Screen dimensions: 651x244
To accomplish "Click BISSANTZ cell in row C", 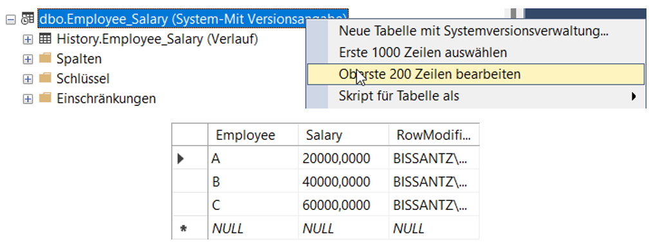I will click(434, 205).
